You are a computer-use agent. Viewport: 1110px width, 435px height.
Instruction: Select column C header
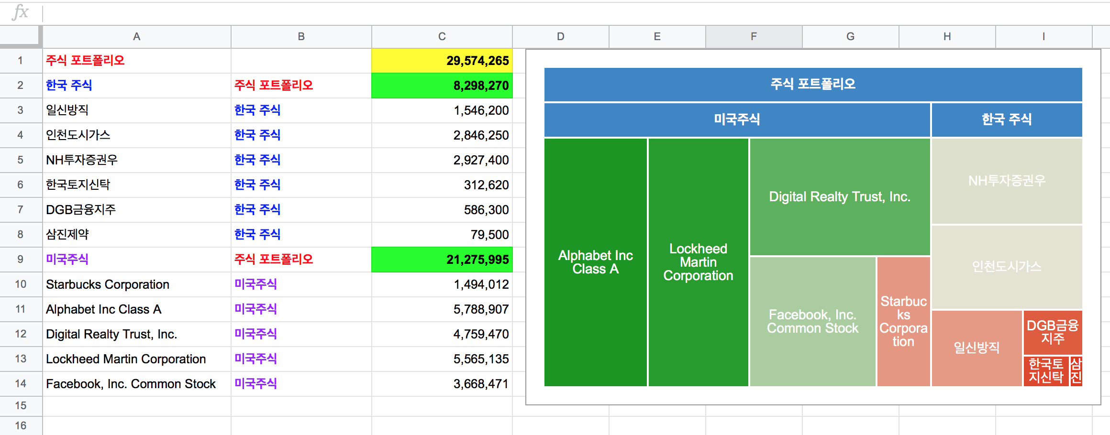click(x=442, y=37)
